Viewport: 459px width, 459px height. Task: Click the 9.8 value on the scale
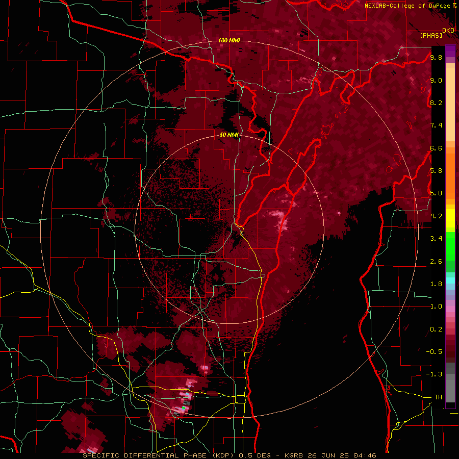pyautogui.click(x=436, y=57)
